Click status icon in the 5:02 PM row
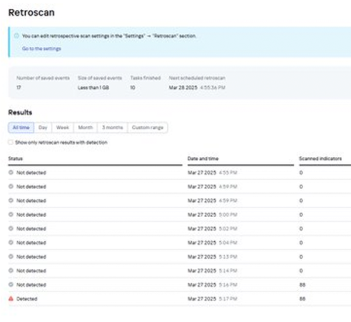This screenshot has height=322, width=351. coord(11,228)
